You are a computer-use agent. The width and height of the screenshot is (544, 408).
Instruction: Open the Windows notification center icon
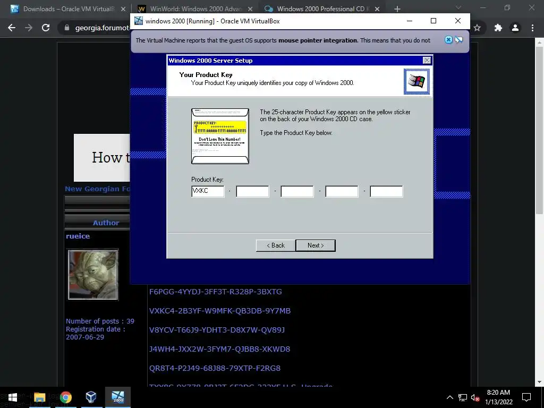526,397
